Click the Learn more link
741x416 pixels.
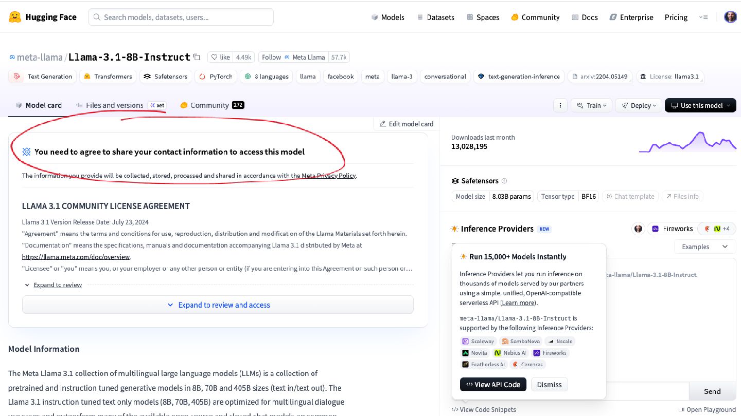[x=518, y=303]
